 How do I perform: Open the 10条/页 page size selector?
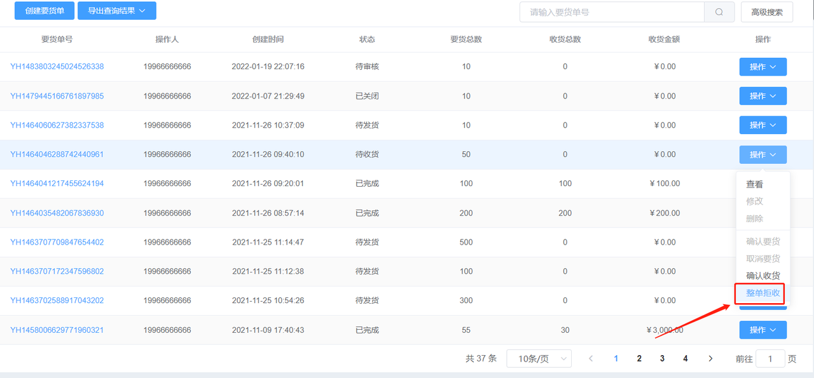coord(539,359)
